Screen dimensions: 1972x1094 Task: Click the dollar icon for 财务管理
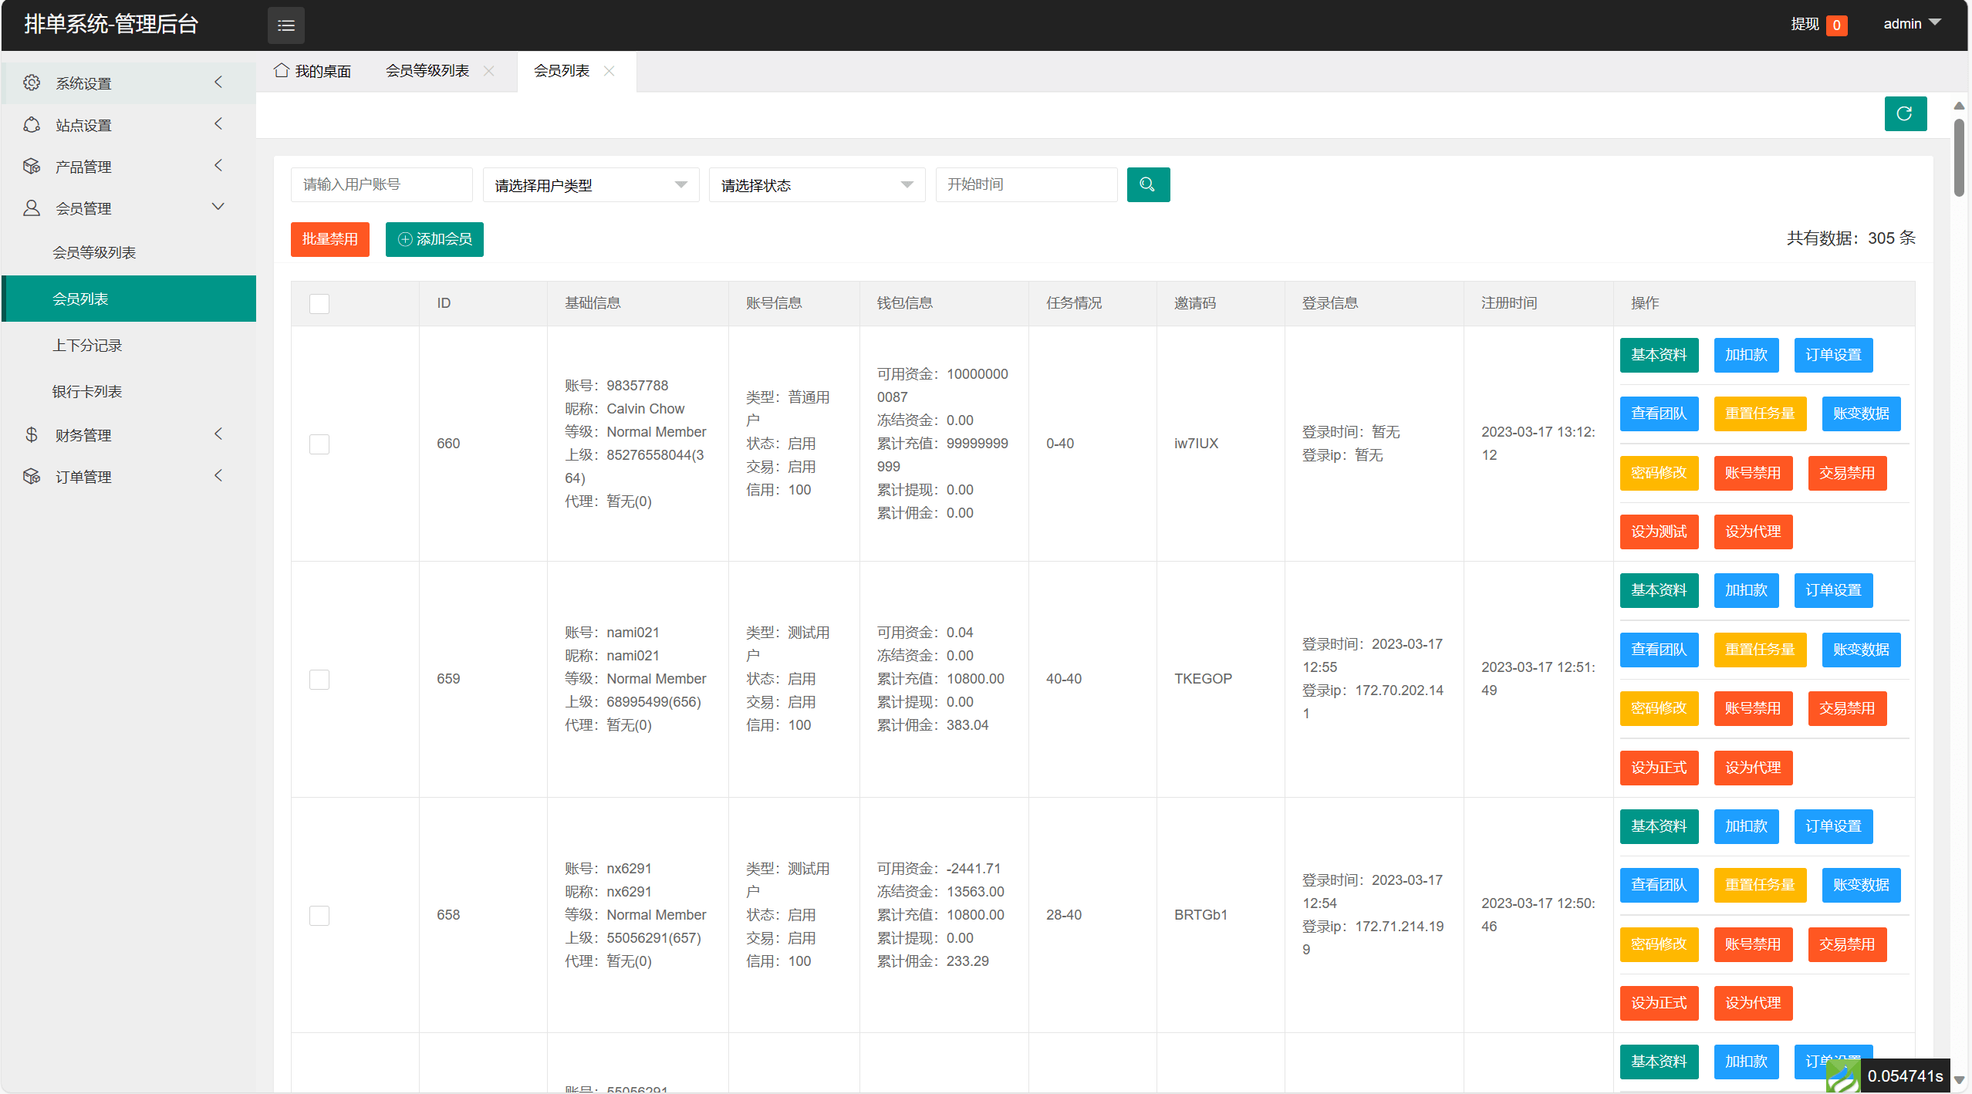(32, 434)
